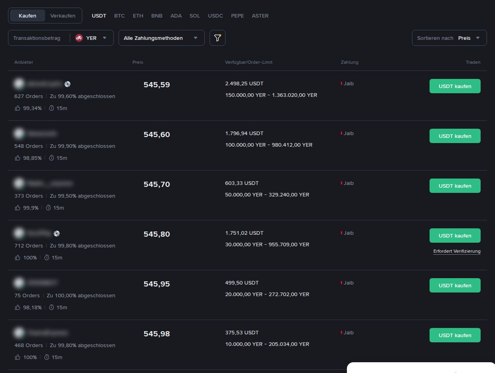Click USDT kaufen at price 545,95
This screenshot has width=495, height=373.
click(x=455, y=285)
